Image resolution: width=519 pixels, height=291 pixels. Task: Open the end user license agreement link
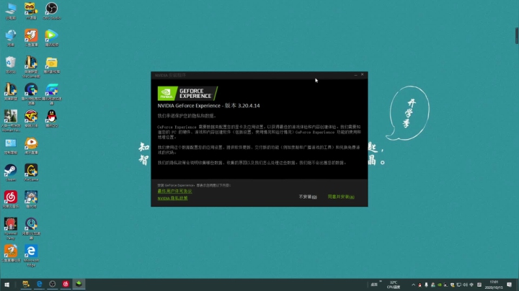(174, 191)
